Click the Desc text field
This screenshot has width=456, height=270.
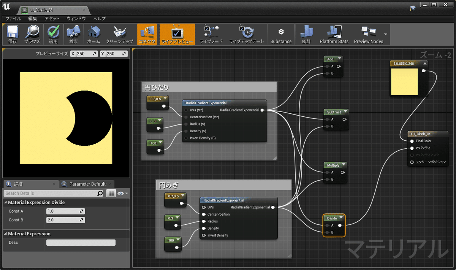coord(81,243)
